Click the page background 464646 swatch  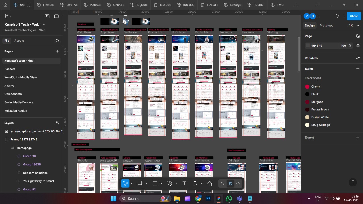coord(308,46)
